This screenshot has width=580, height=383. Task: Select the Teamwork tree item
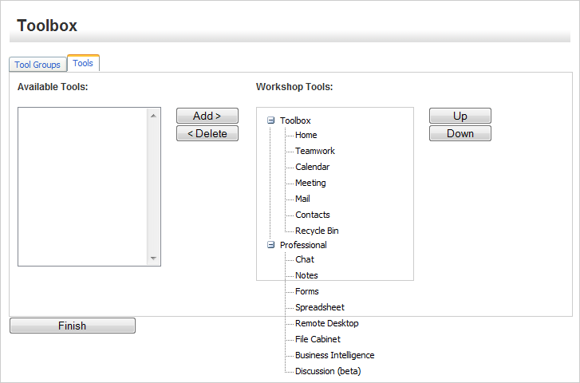pos(314,151)
